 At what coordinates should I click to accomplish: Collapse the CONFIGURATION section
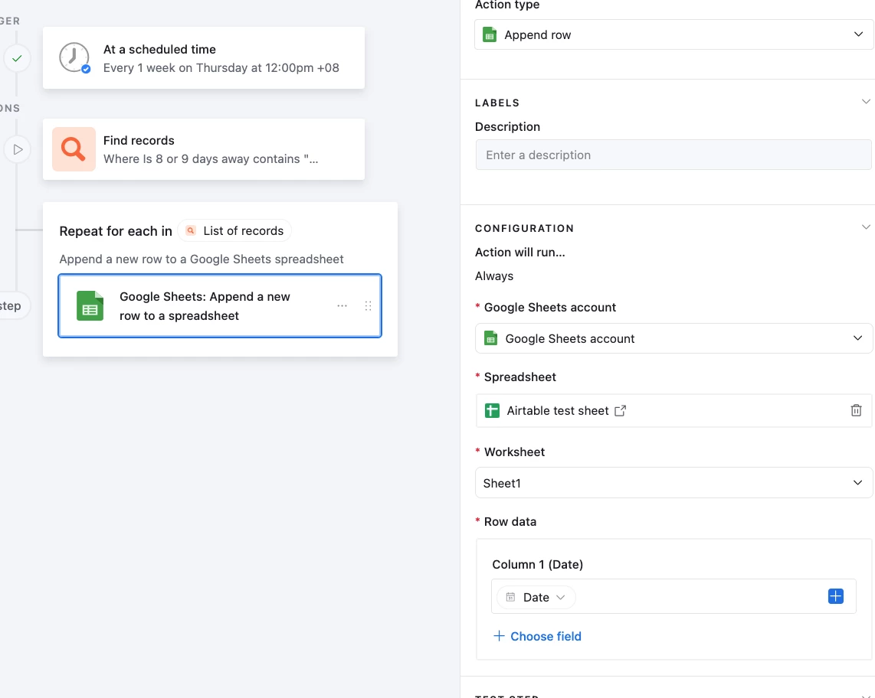(x=866, y=227)
